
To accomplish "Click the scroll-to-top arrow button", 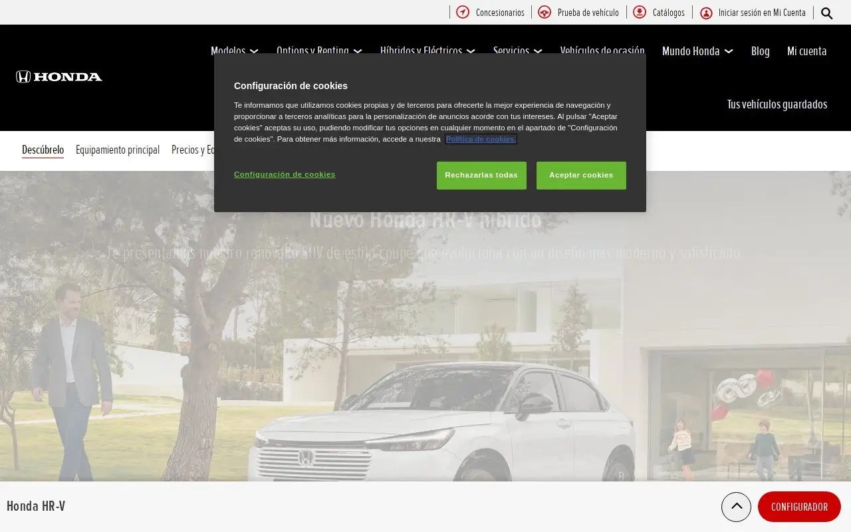I will tap(736, 507).
